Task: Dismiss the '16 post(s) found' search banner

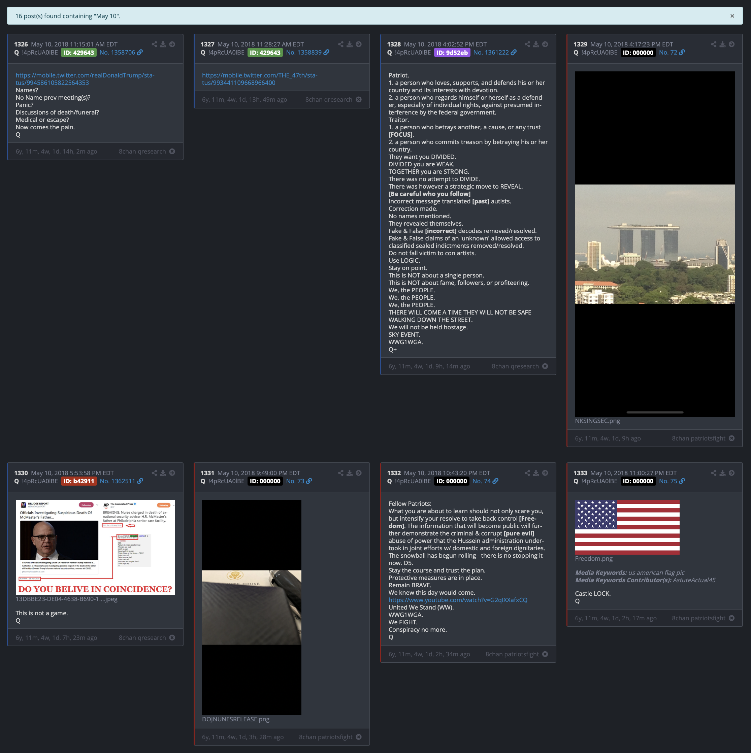Action: 732,16
